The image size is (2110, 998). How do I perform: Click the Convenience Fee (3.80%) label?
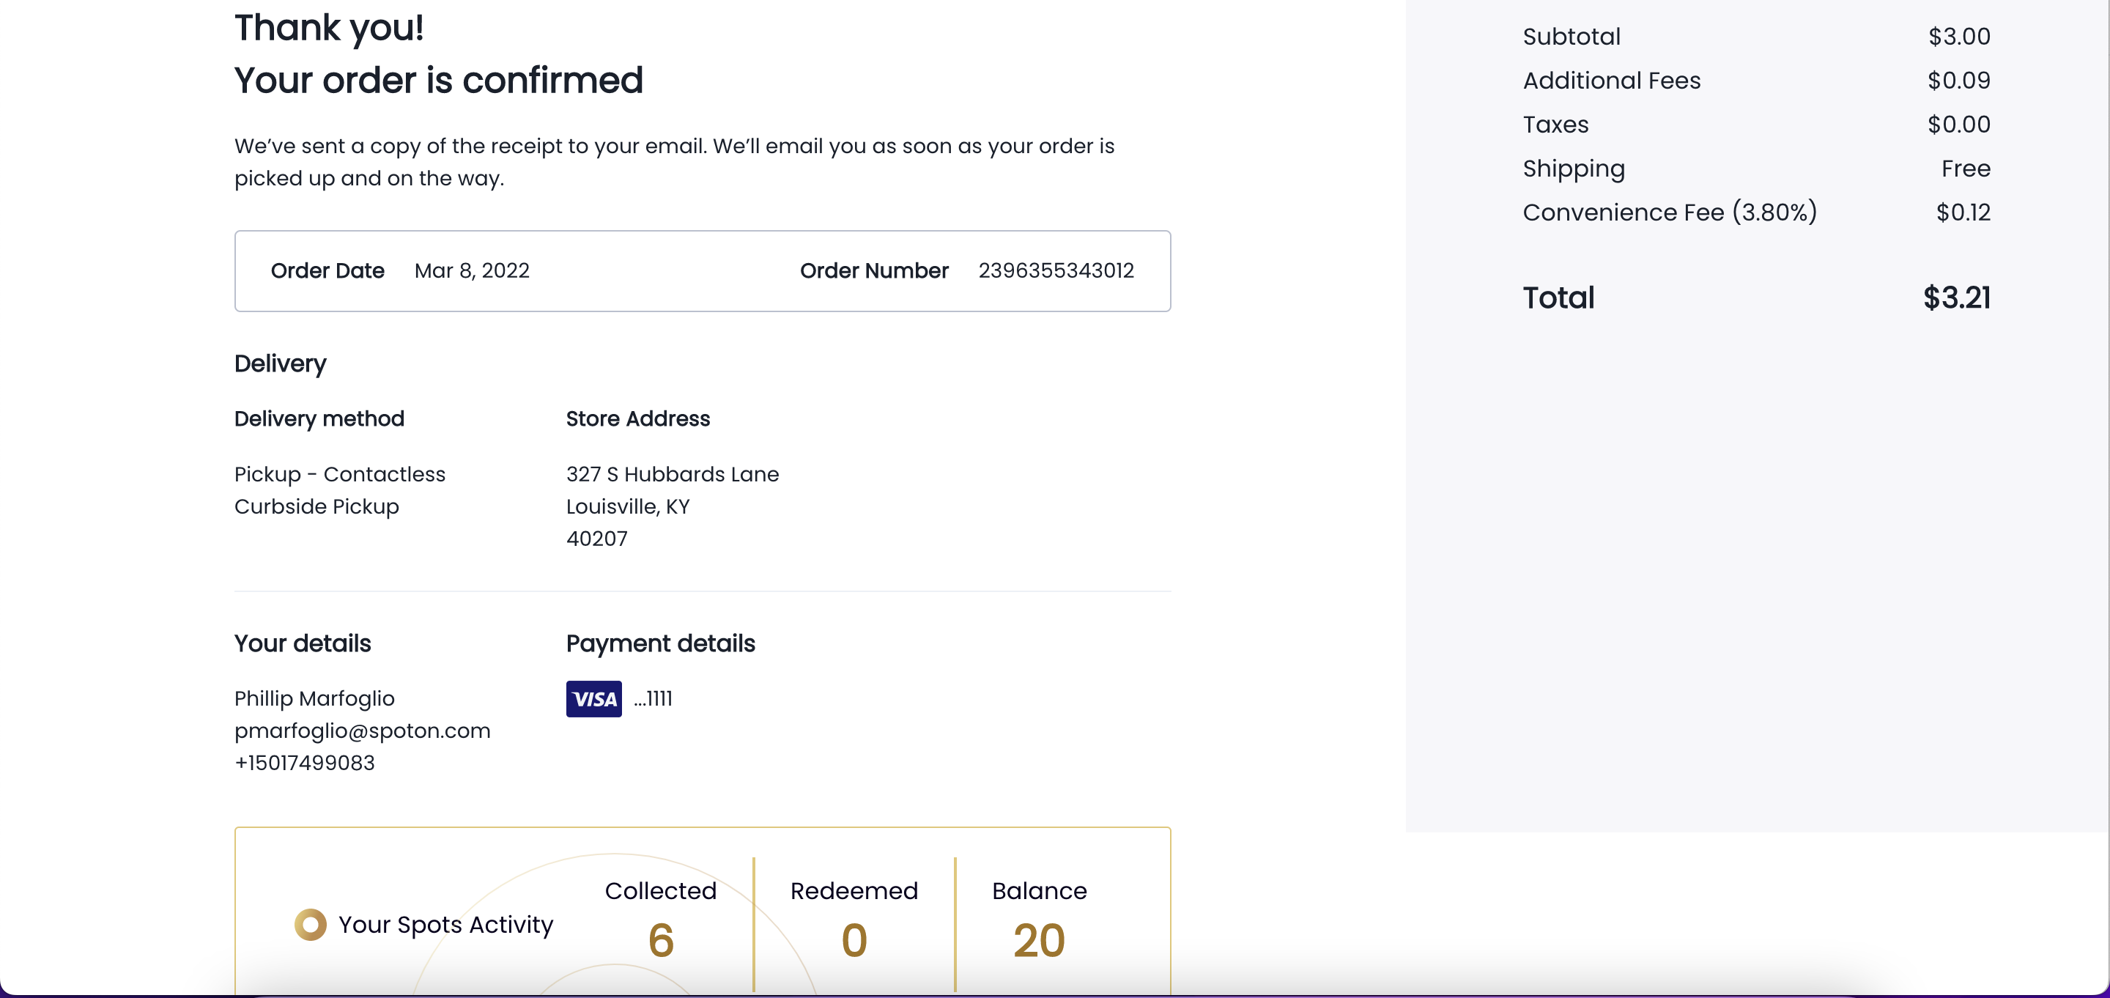[1670, 212]
